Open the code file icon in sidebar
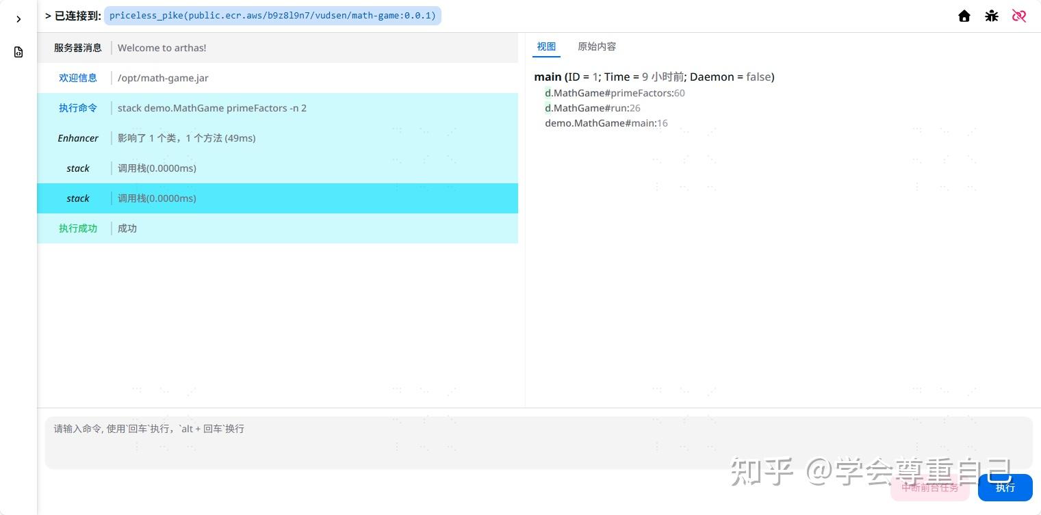Viewport: 1041px width, 515px height. click(x=18, y=52)
